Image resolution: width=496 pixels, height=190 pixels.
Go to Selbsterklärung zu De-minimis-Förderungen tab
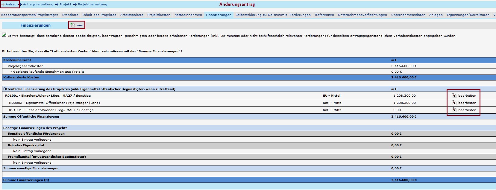[273, 15]
